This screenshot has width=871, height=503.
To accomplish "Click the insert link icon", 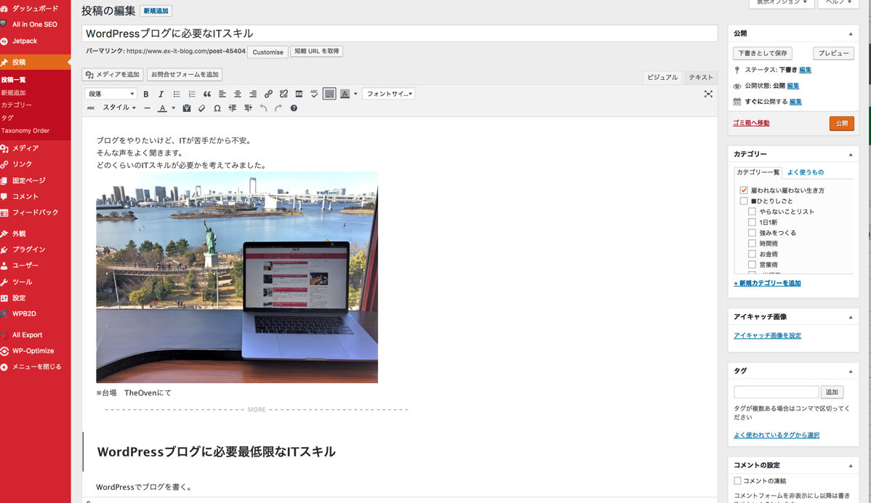I will point(268,94).
